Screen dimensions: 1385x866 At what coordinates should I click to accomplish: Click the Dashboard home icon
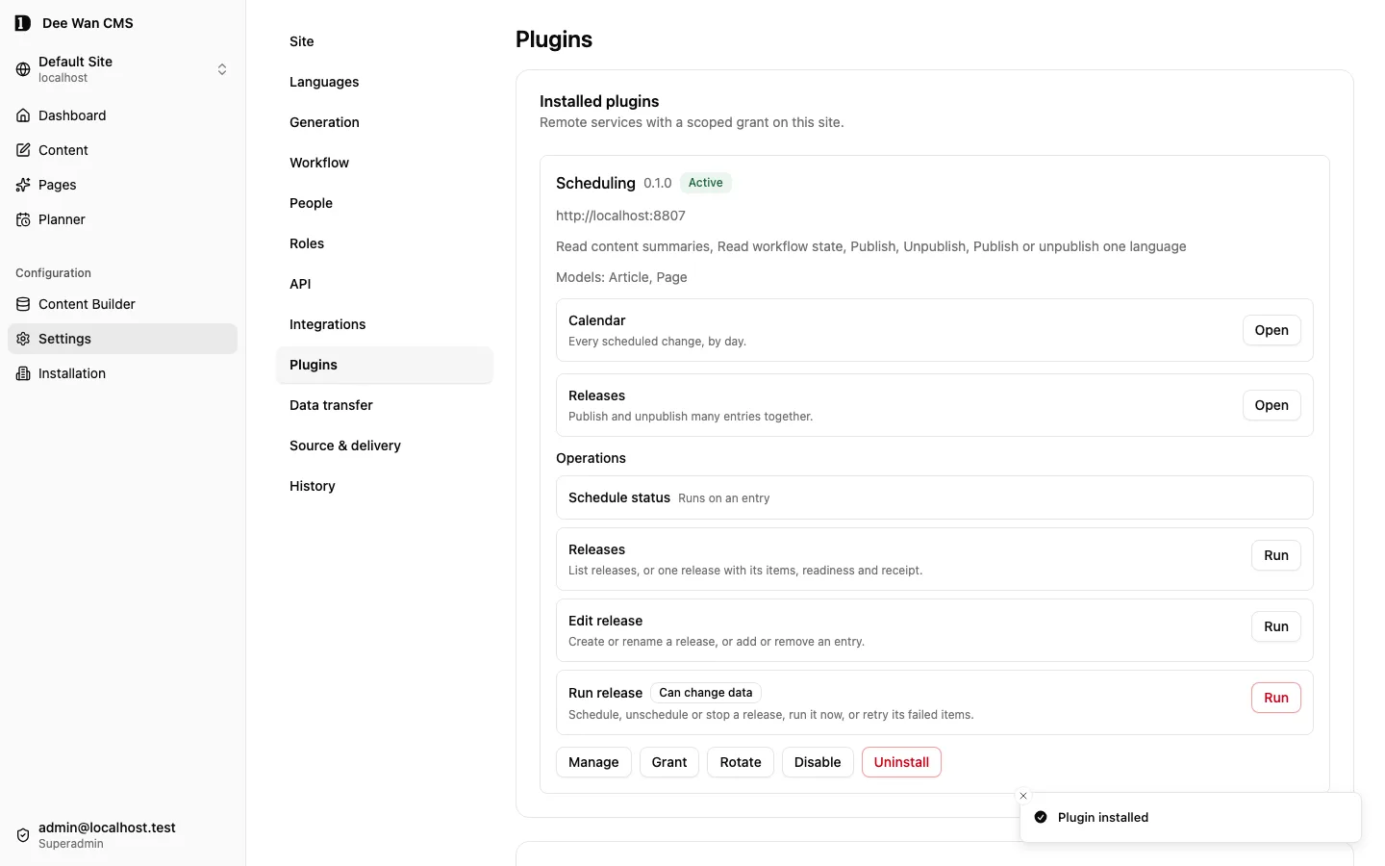23,115
